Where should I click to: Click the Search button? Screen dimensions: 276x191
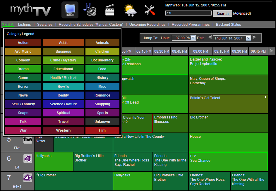tap(223, 13)
